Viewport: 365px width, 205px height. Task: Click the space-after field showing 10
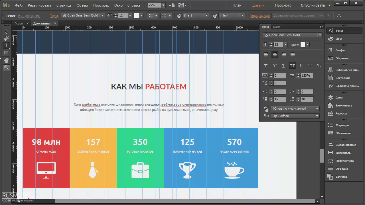point(307,99)
